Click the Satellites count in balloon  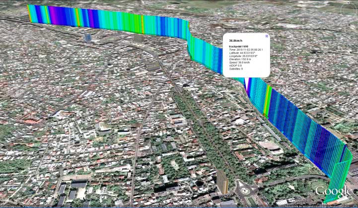point(236,69)
